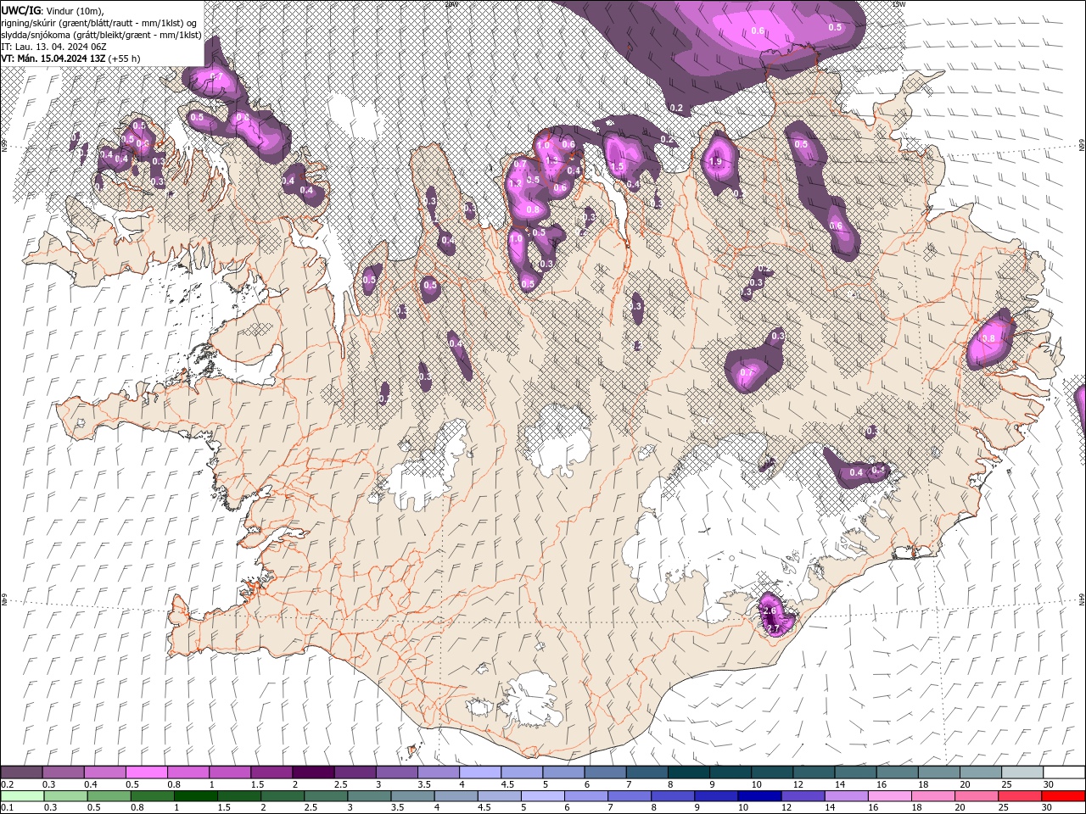
Task: Click the pale lavender 5 swatch in lower legend
Action: [543, 796]
